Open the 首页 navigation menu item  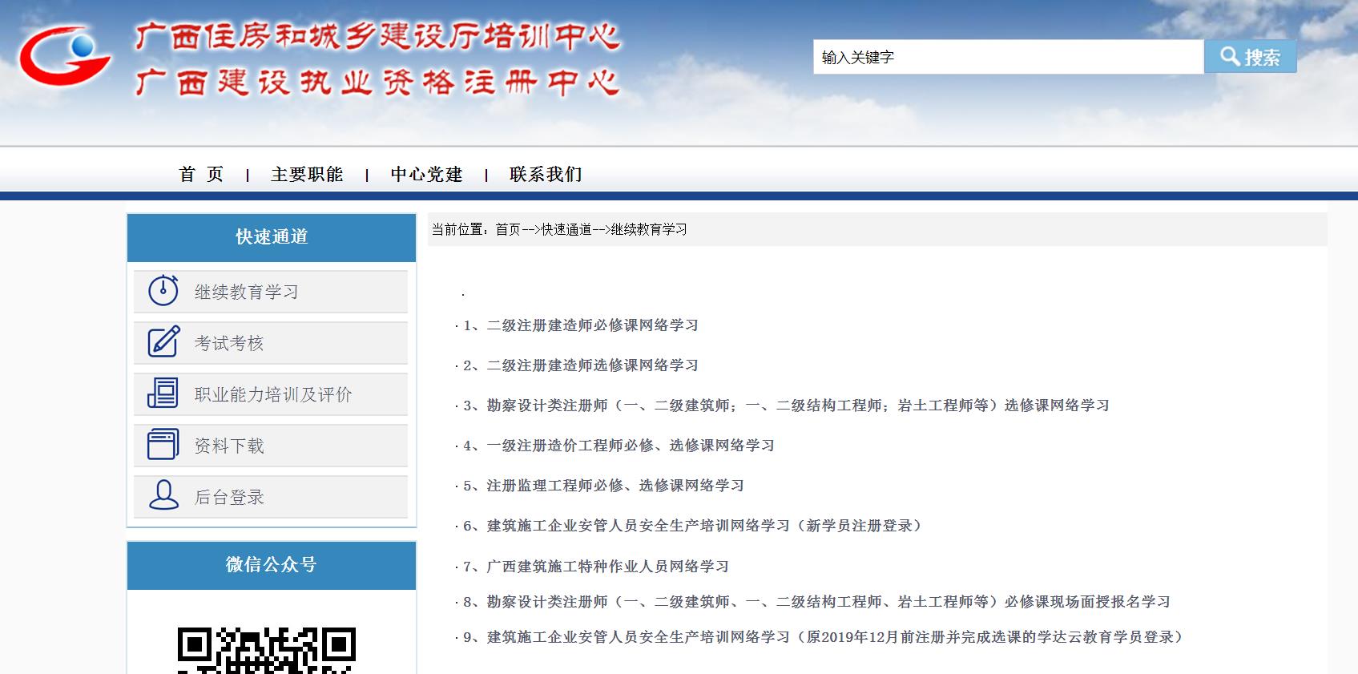click(x=201, y=175)
